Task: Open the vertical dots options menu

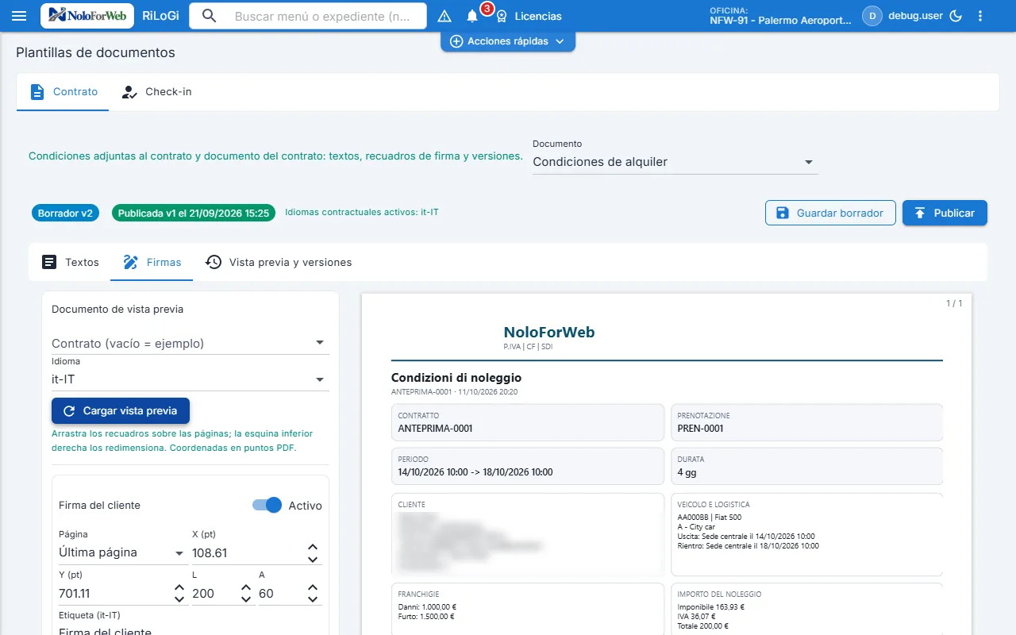Action: [980, 16]
